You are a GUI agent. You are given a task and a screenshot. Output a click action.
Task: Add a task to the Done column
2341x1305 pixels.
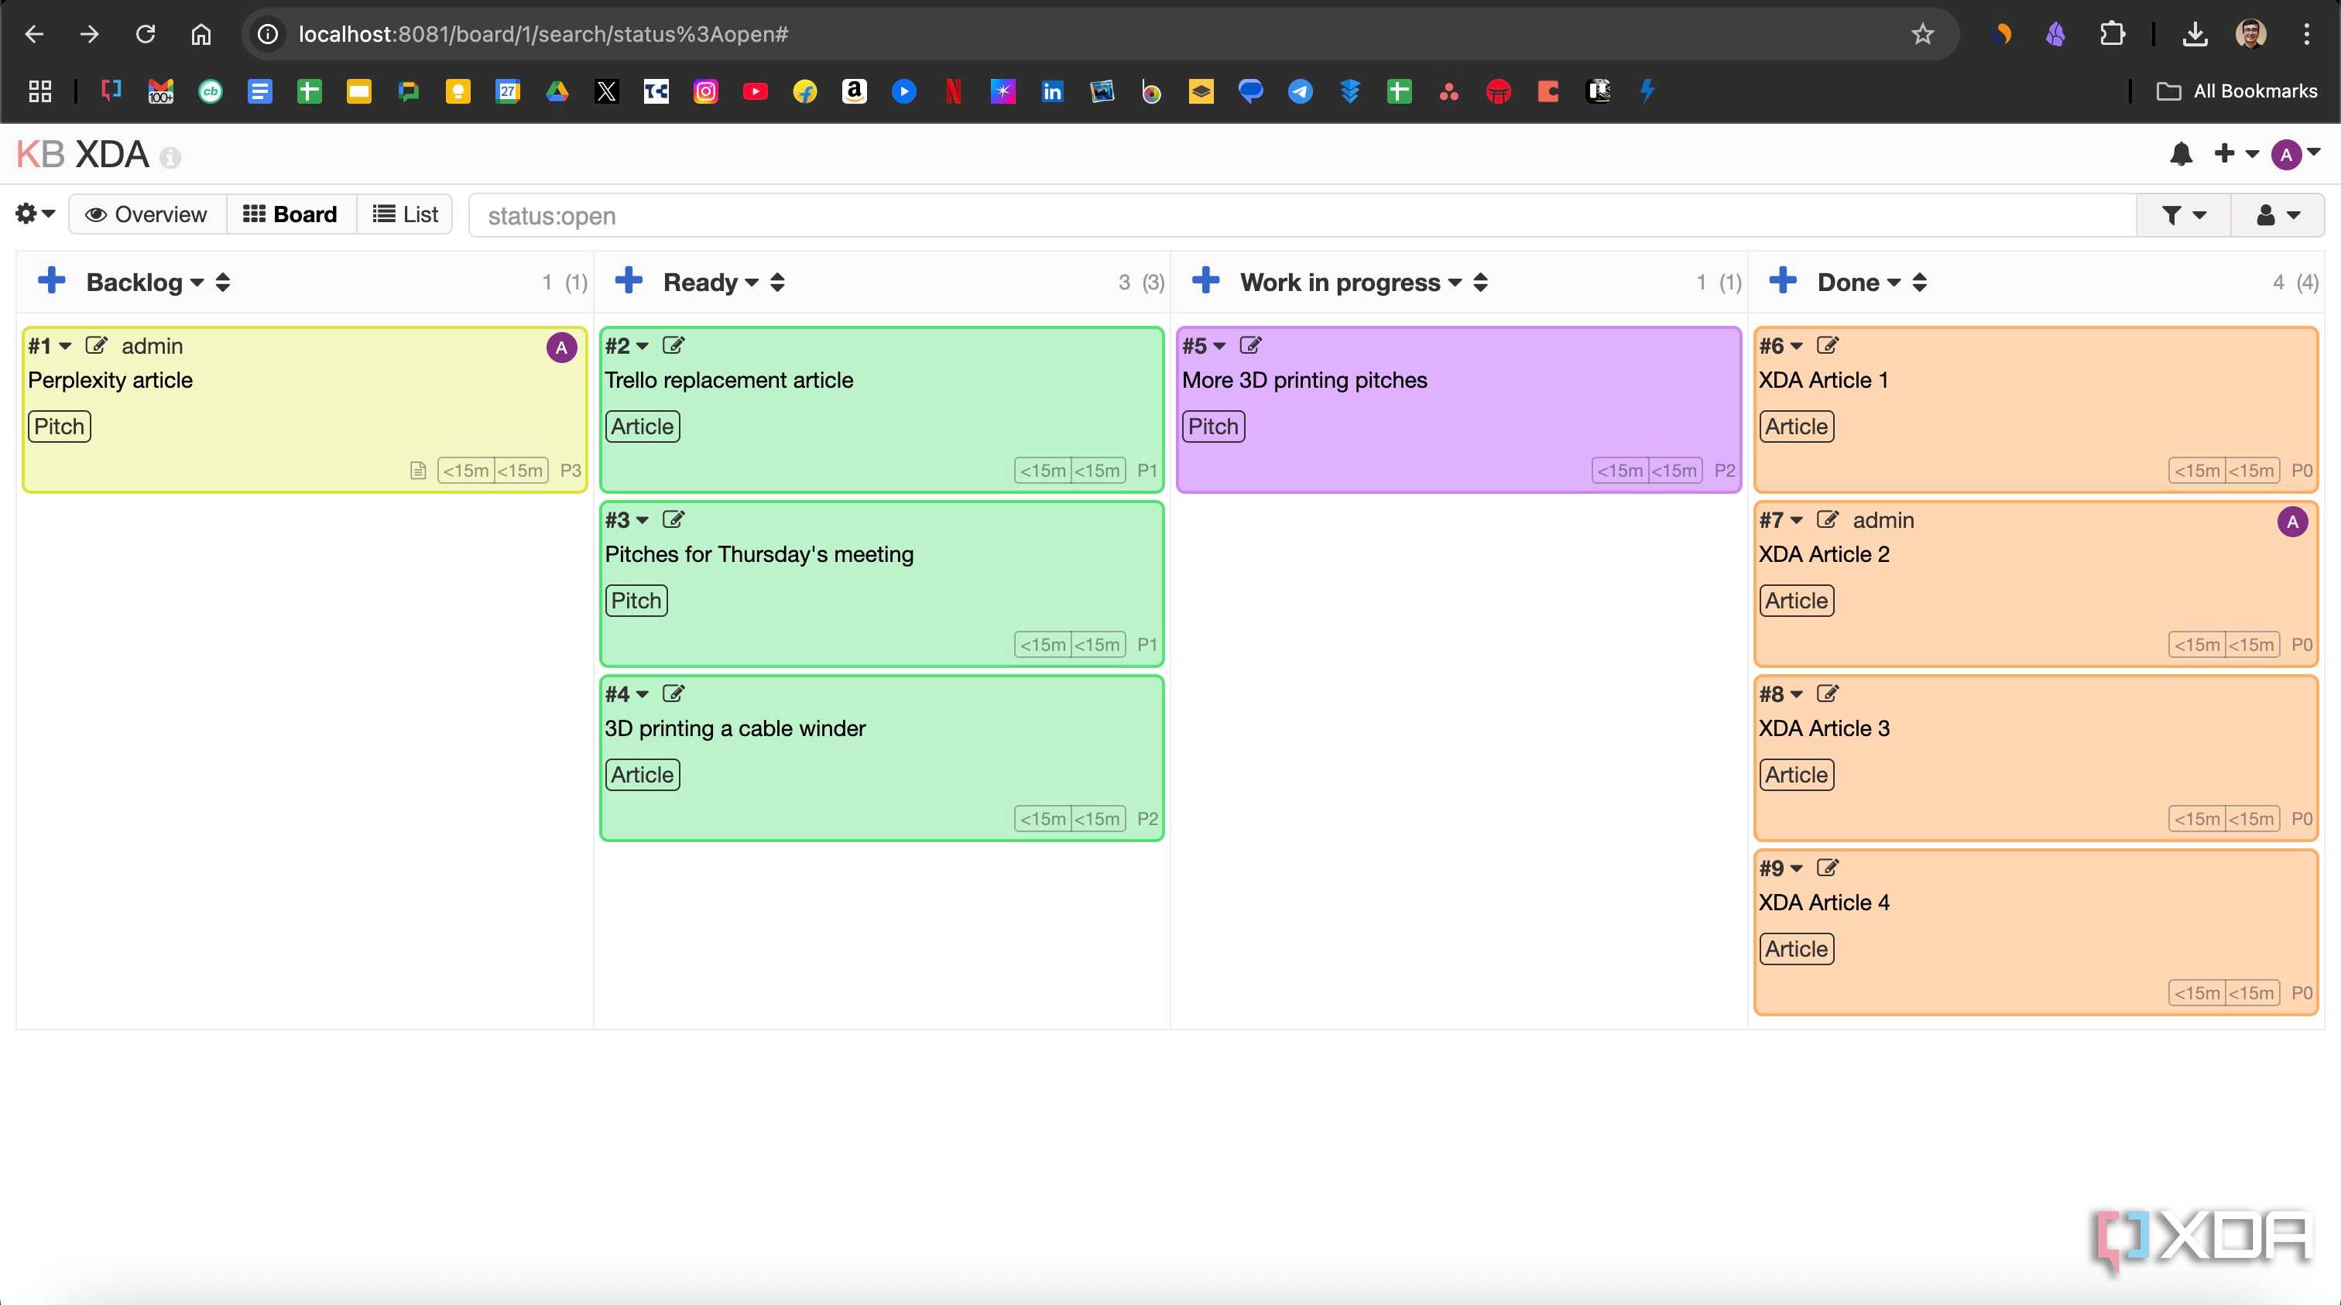click(x=1783, y=281)
